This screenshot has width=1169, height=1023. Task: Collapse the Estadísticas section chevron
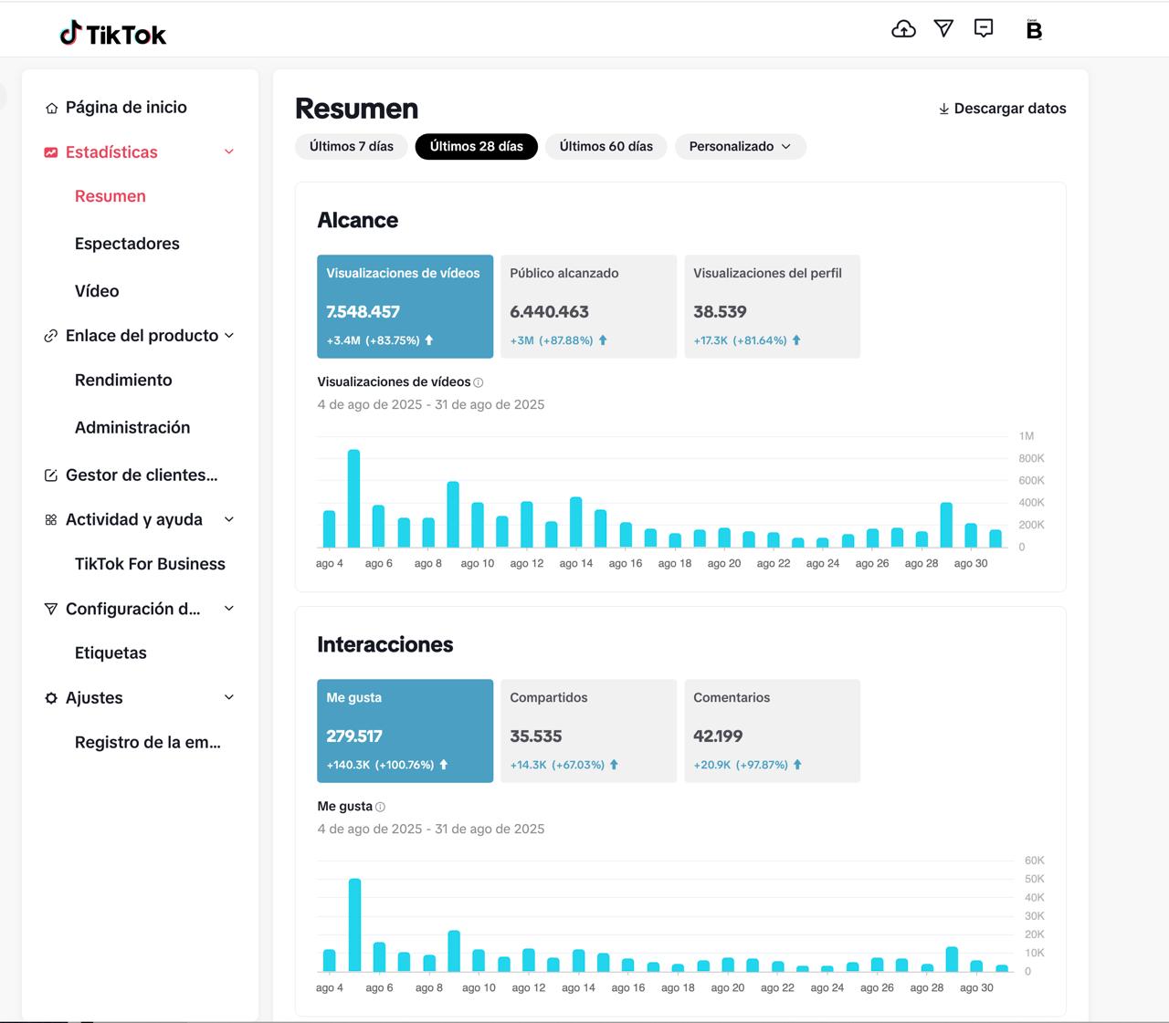click(229, 152)
